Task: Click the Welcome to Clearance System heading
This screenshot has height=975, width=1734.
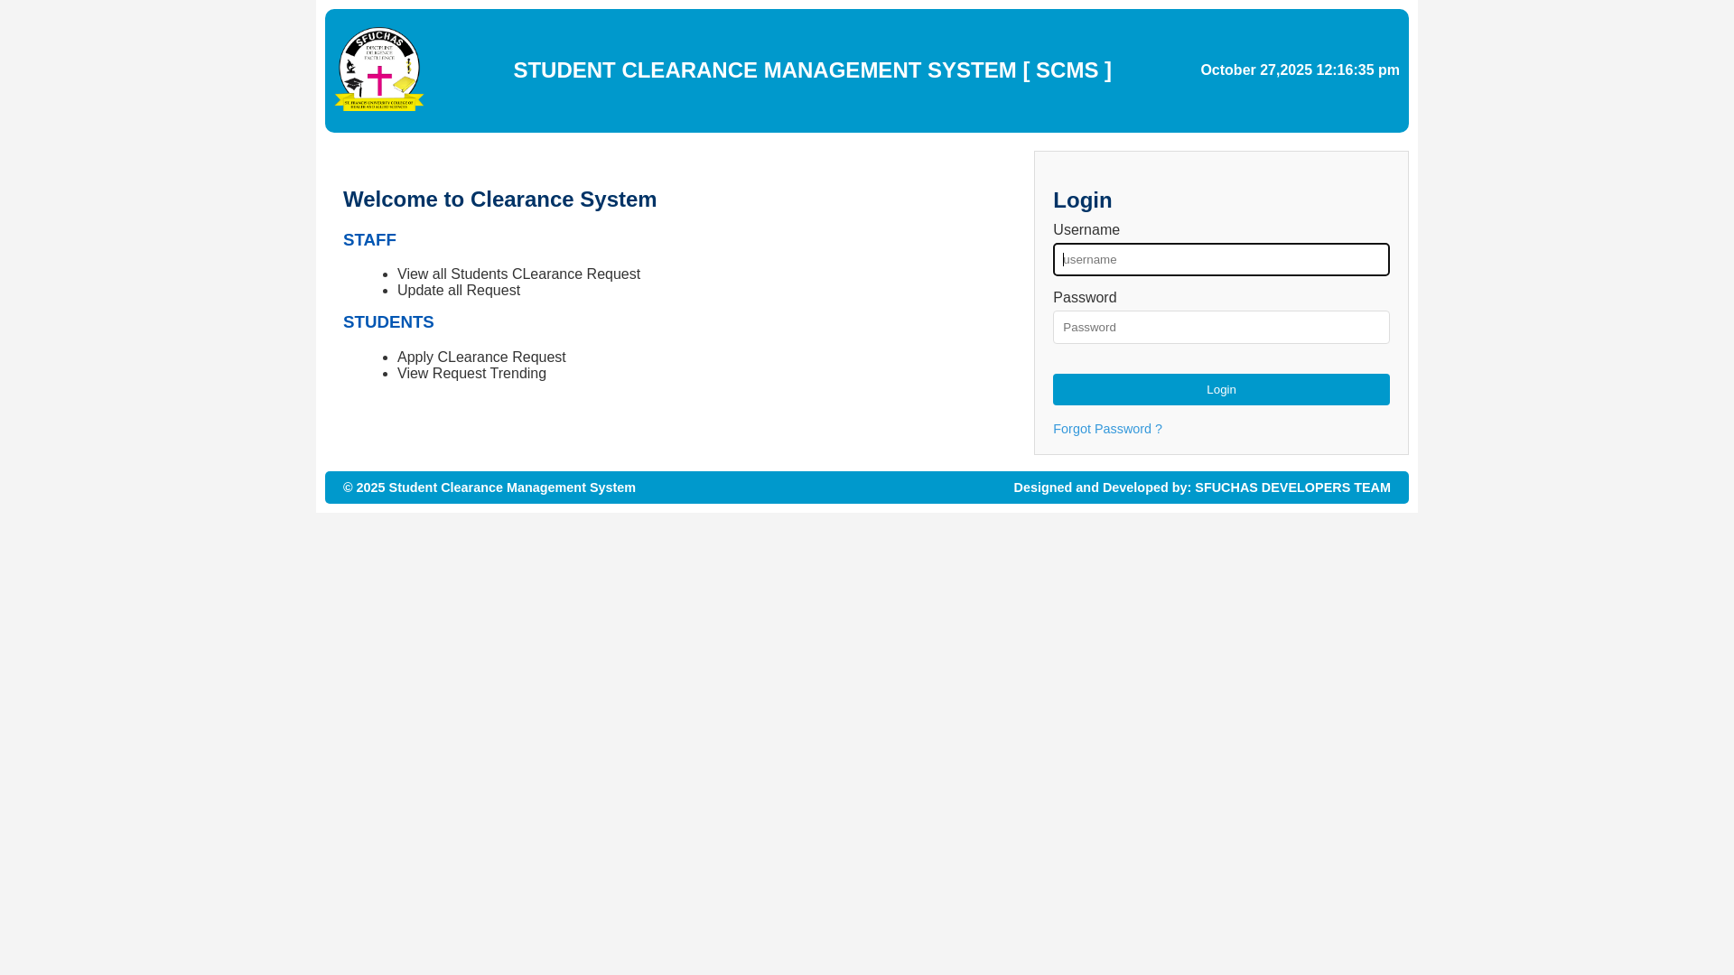Action: pos(499,200)
